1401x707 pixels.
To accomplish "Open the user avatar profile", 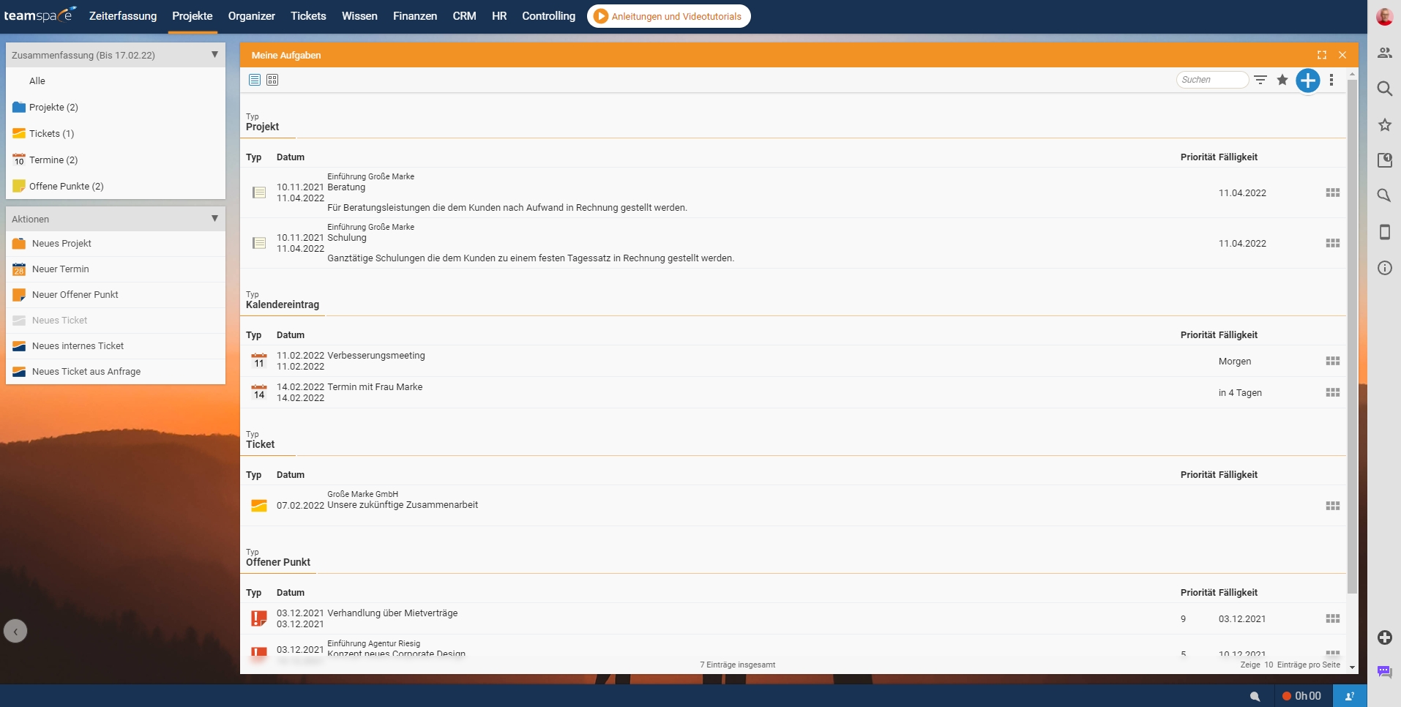I will pos(1384,16).
